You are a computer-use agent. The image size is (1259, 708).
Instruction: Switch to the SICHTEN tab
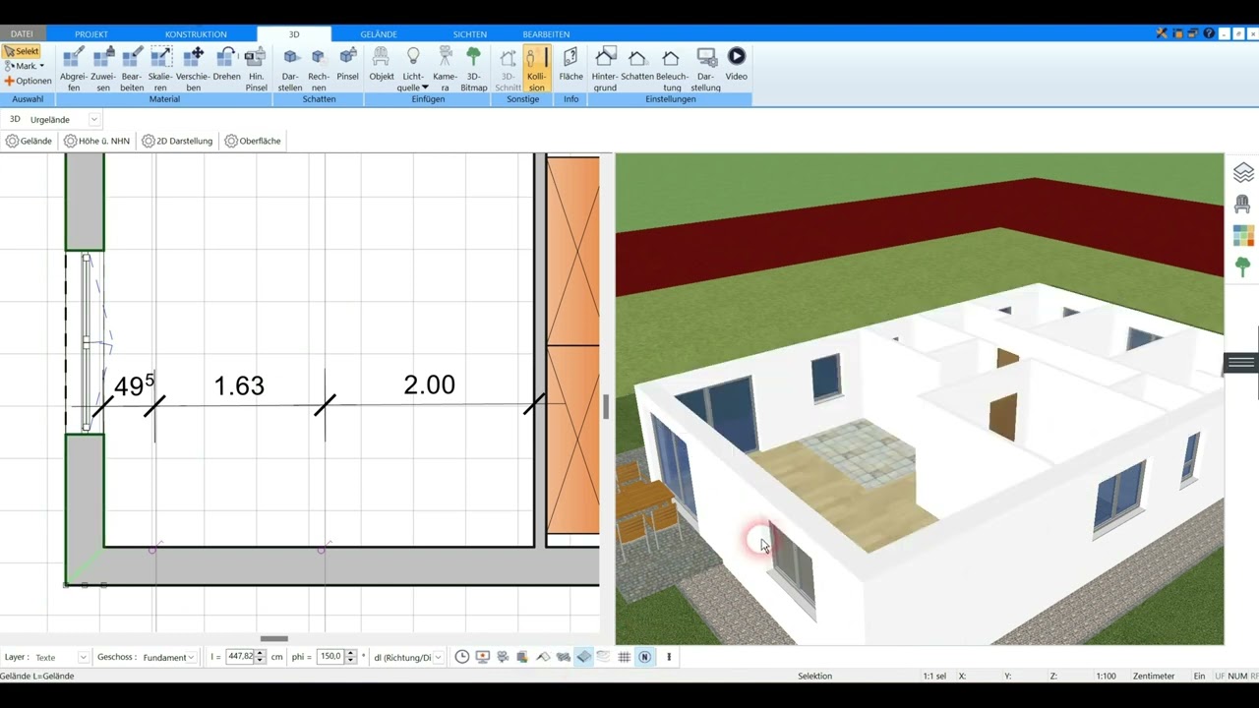click(470, 34)
